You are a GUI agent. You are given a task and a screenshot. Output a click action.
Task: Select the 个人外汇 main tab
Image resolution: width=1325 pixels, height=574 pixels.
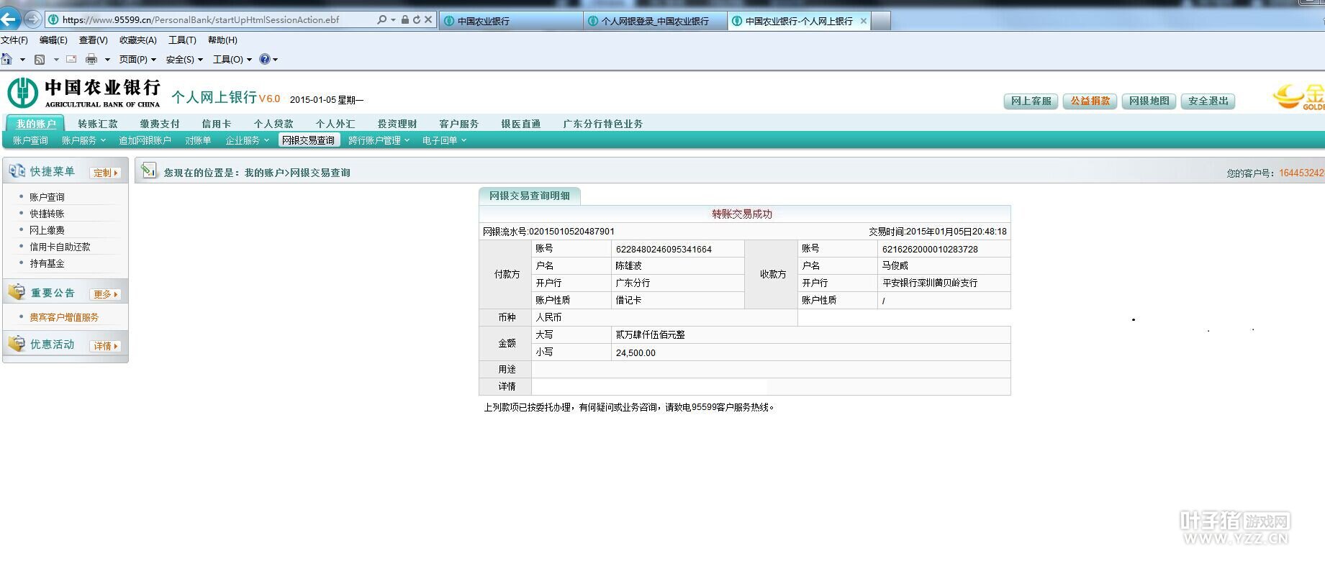pyautogui.click(x=335, y=124)
